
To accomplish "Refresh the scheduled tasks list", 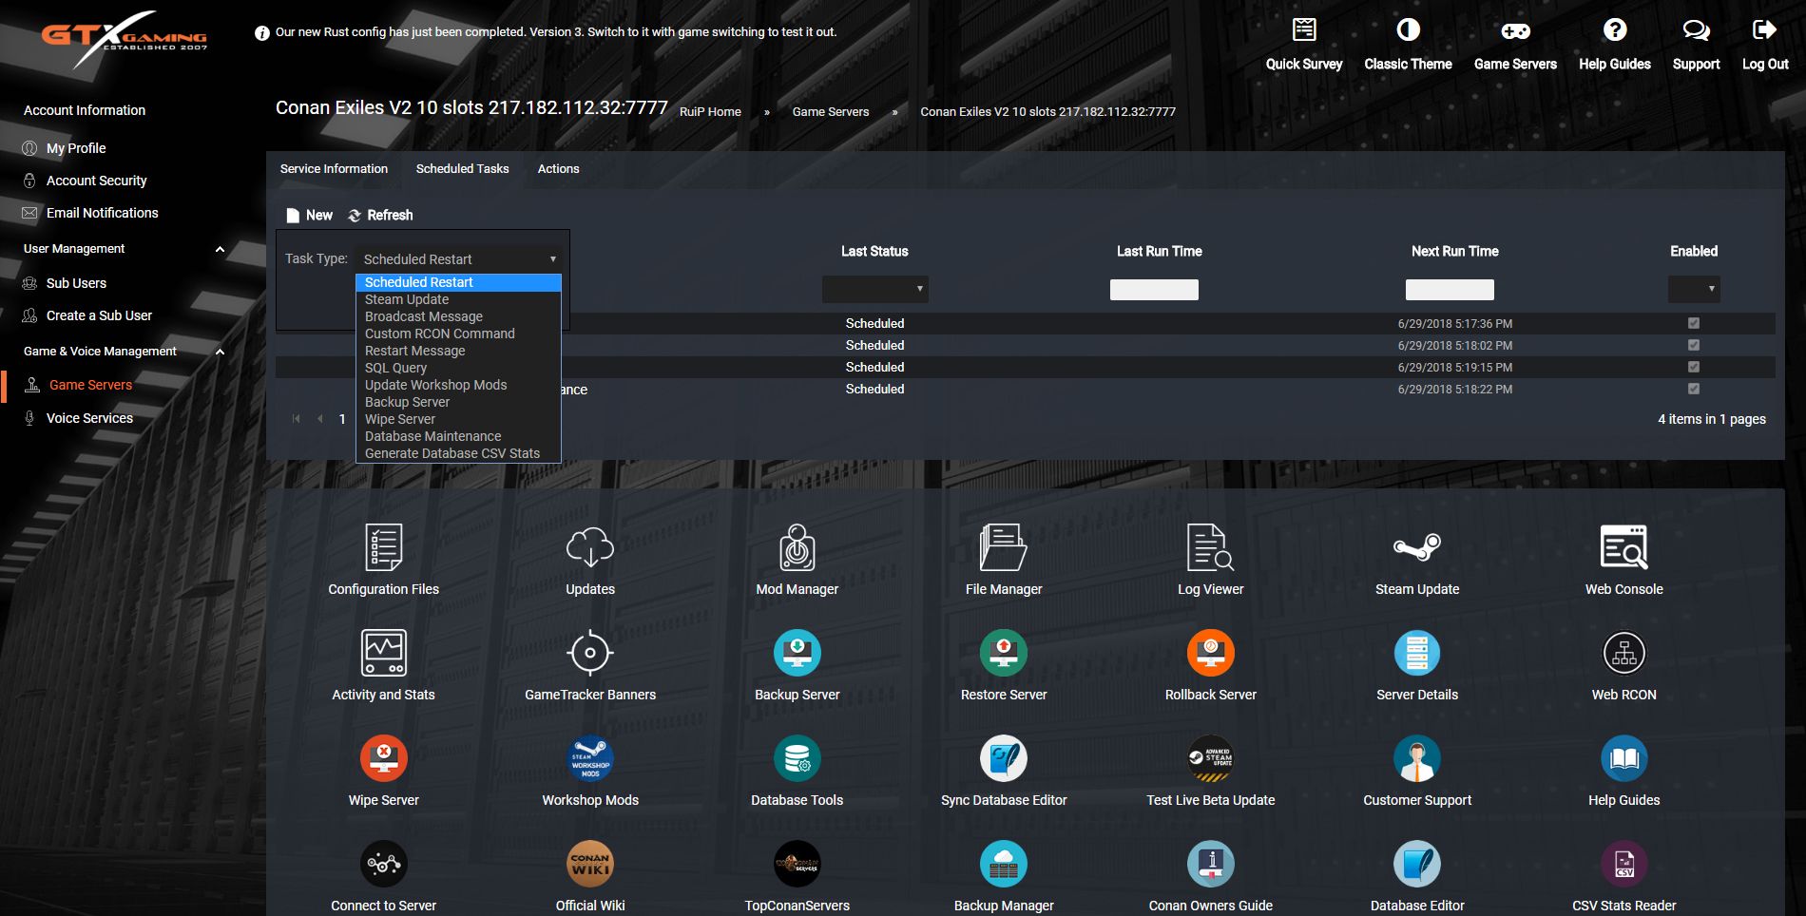I will [x=380, y=215].
